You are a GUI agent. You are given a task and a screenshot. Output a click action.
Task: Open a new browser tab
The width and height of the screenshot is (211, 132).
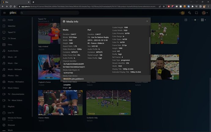[33, 2]
